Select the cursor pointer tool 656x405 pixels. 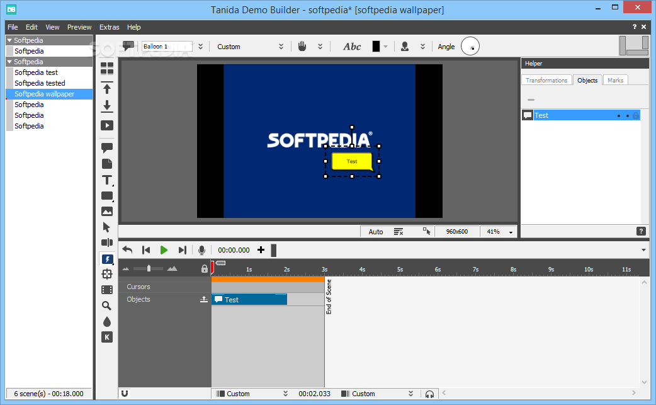click(x=106, y=227)
